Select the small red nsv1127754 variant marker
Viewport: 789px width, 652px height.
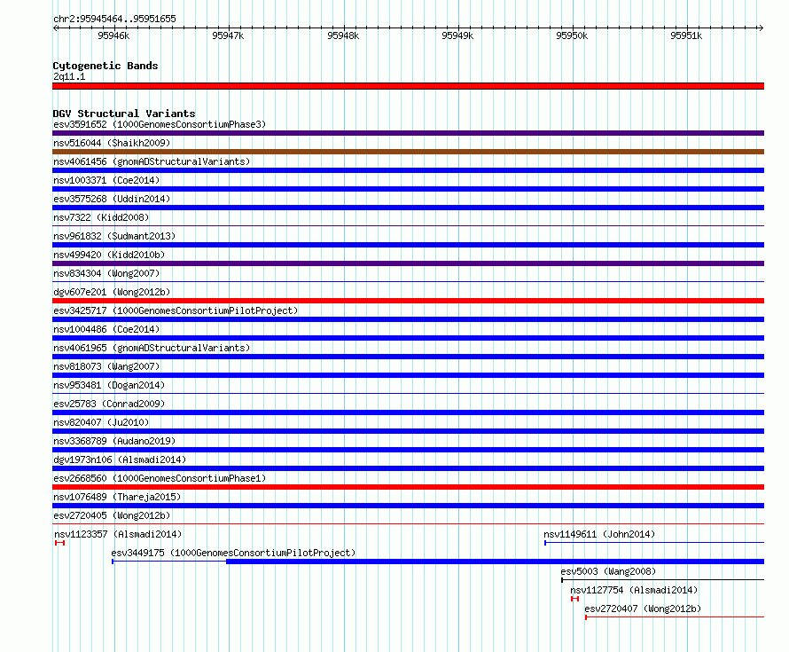pyautogui.click(x=575, y=599)
